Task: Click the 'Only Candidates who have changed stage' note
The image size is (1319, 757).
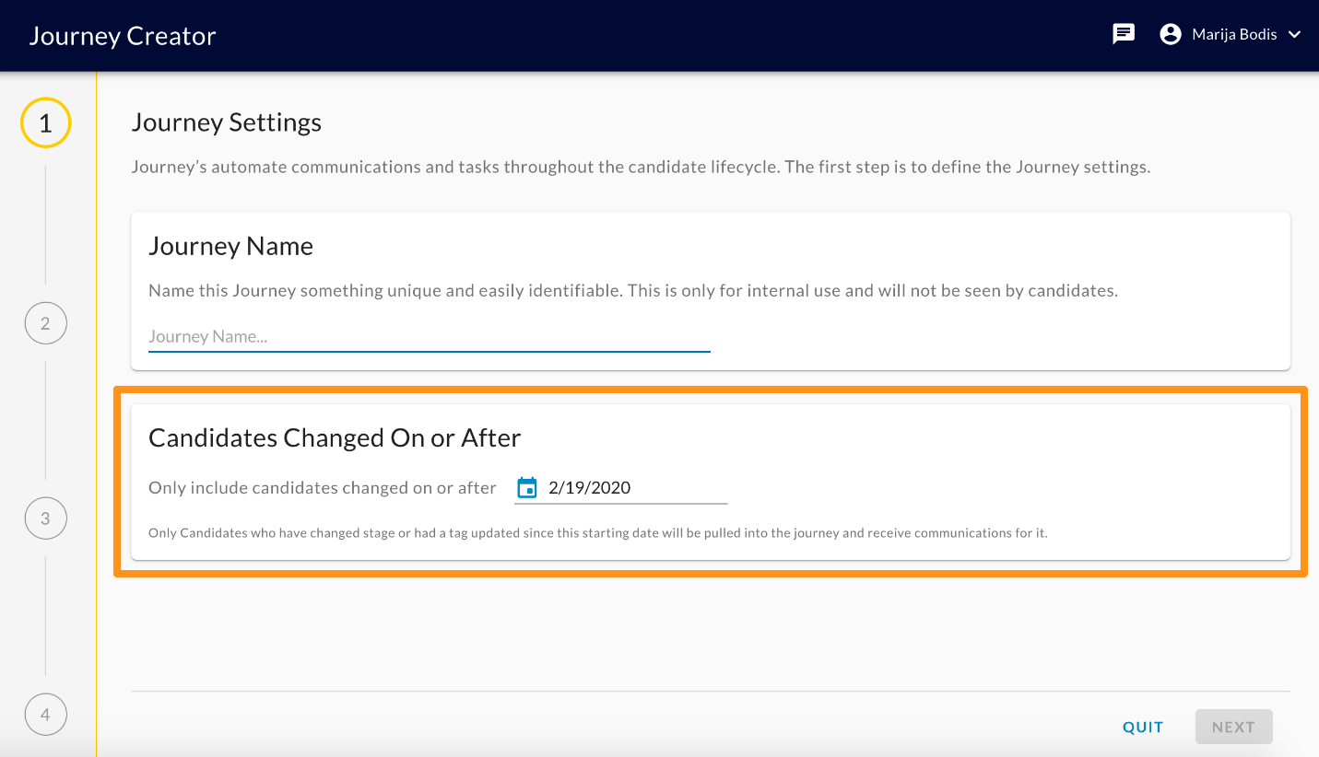Action: click(598, 533)
